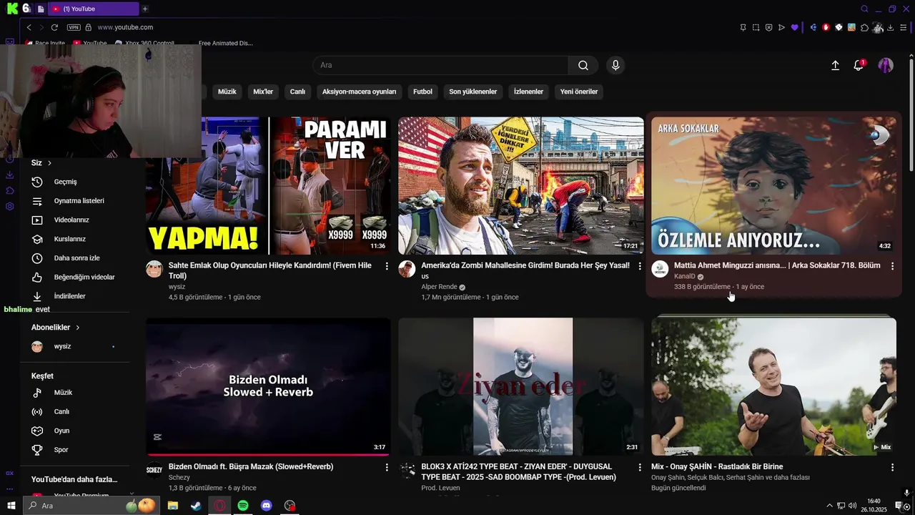This screenshot has width=915, height=515.
Task: Open the browser extensions puzzle icon
Action: coord(864,27)
